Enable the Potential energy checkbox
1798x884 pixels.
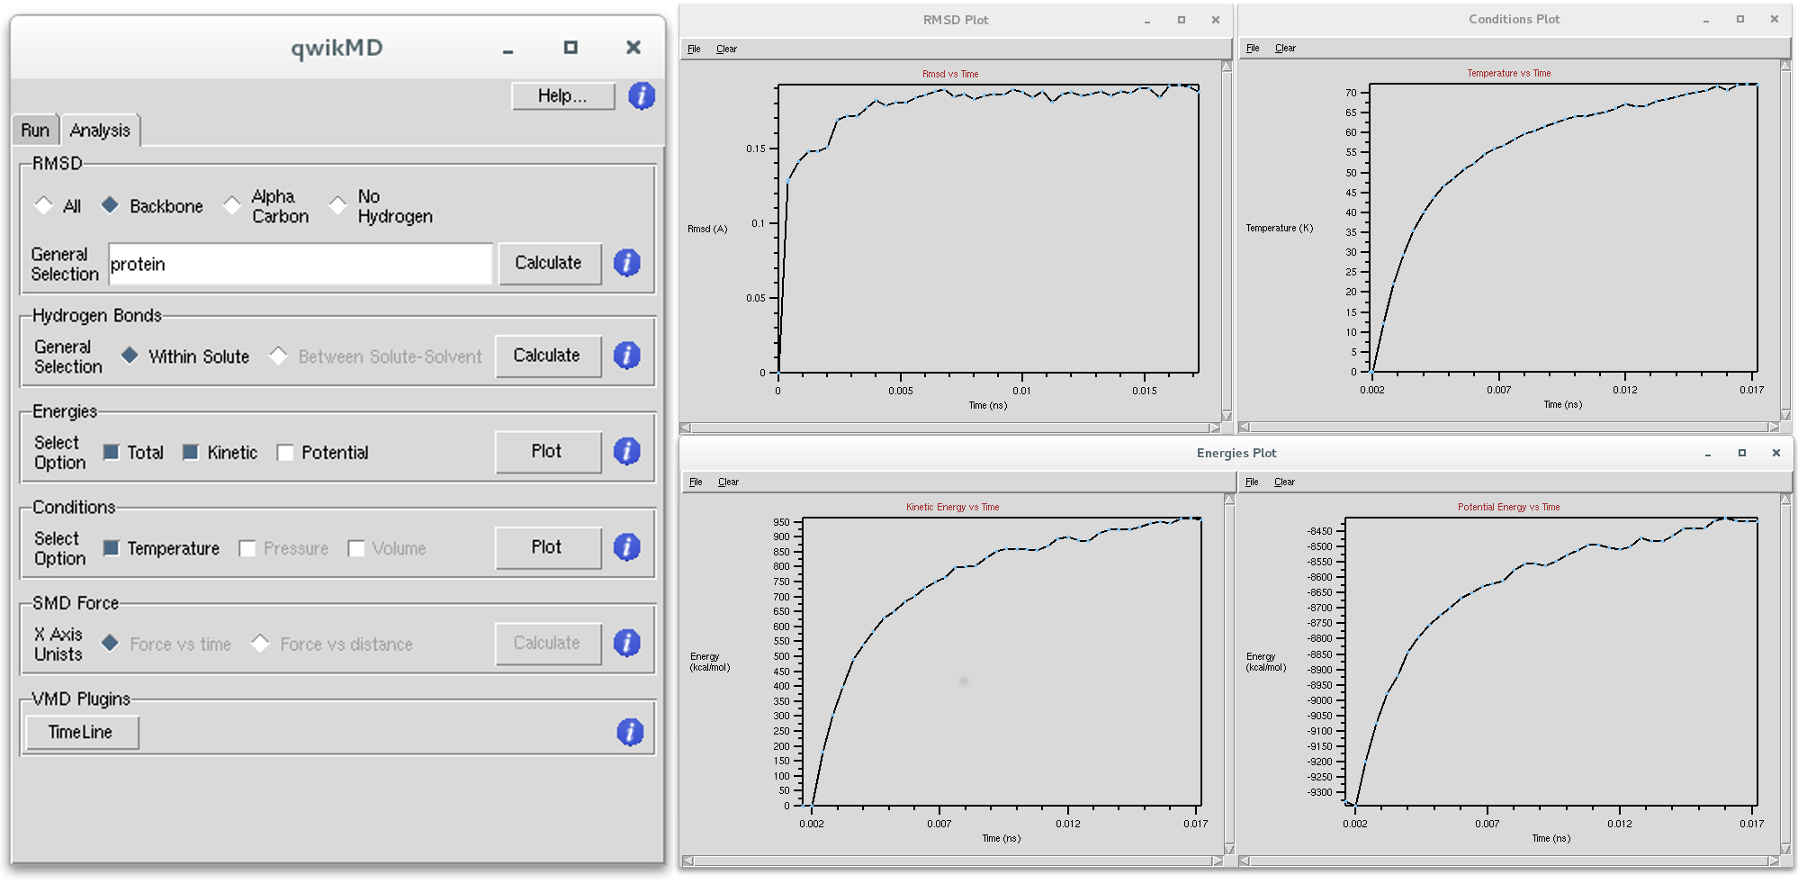[285, 453]
